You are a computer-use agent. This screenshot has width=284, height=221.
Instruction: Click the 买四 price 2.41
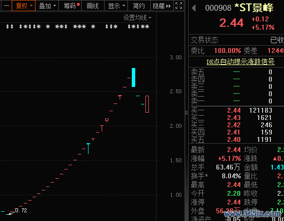[x=234, y=132]
